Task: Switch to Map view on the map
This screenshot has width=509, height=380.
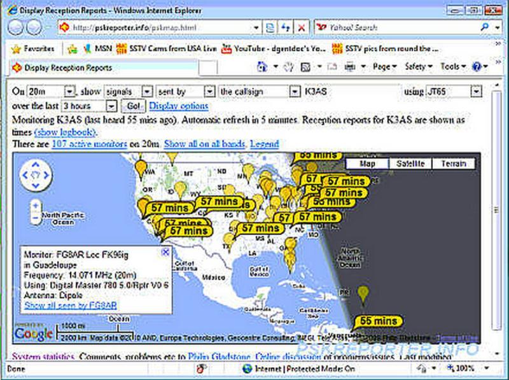Action: point(368,164)
